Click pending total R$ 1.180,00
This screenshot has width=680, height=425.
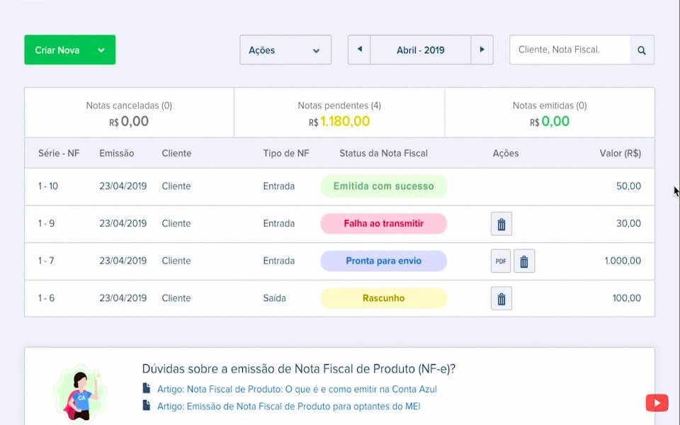339,121
